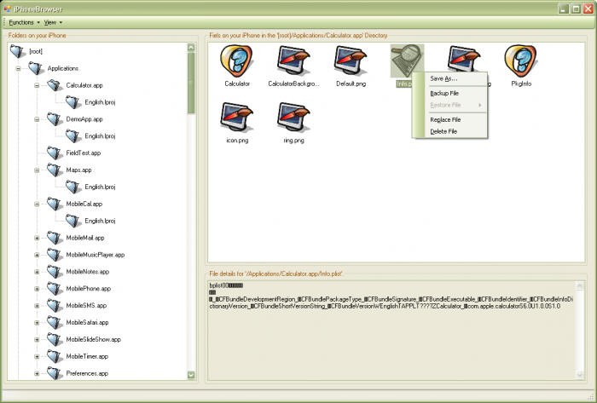Select the PkgInfo file icon
Image resolution: width=597 pixels, height=403 pixels.
tap(520, 60)
